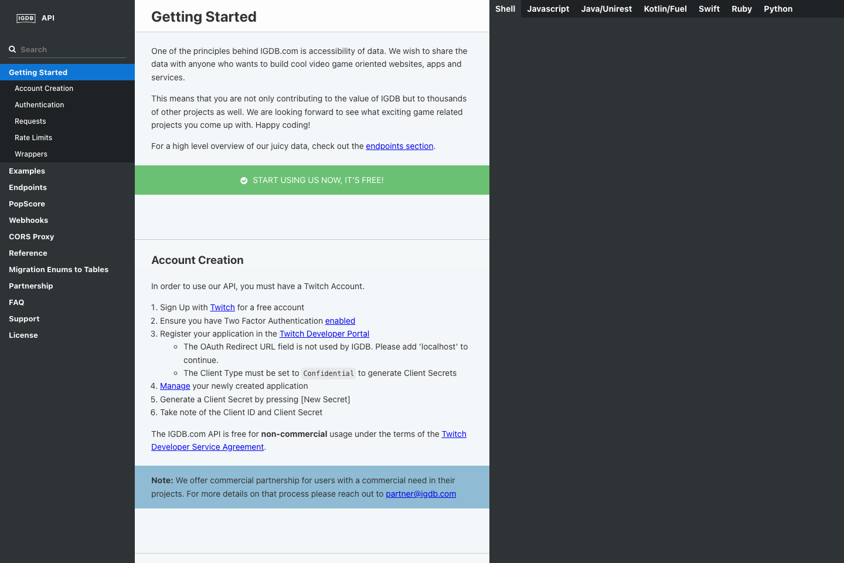Select Getting Started in the sidebar
The width and height of the screenshot is (844, 563).
point(38,72)
